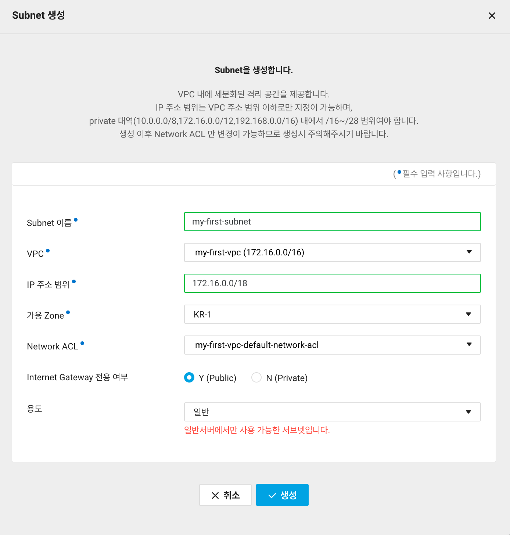
Task: Click the IP 주소 범위 input field
Action: coord(332,283)
